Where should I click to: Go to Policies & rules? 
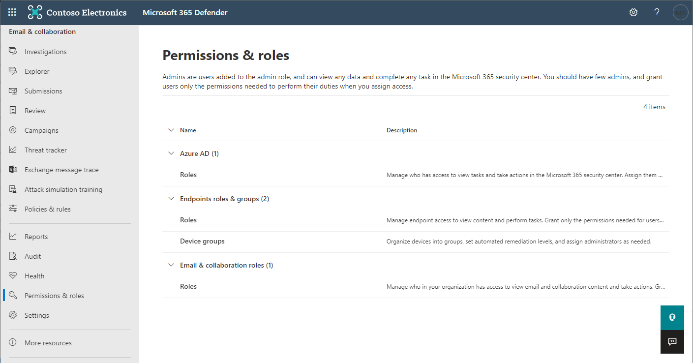point(48,209)
